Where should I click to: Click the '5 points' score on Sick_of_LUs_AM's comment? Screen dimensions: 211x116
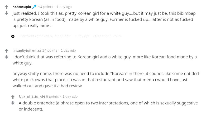52,97
